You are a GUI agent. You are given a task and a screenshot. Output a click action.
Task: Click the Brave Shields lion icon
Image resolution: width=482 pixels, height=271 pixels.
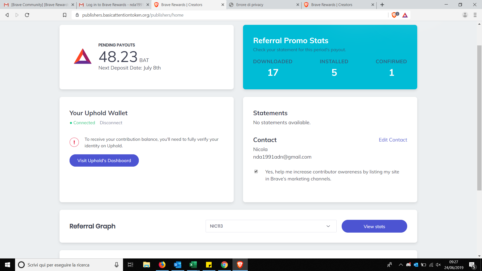[394, 15]
